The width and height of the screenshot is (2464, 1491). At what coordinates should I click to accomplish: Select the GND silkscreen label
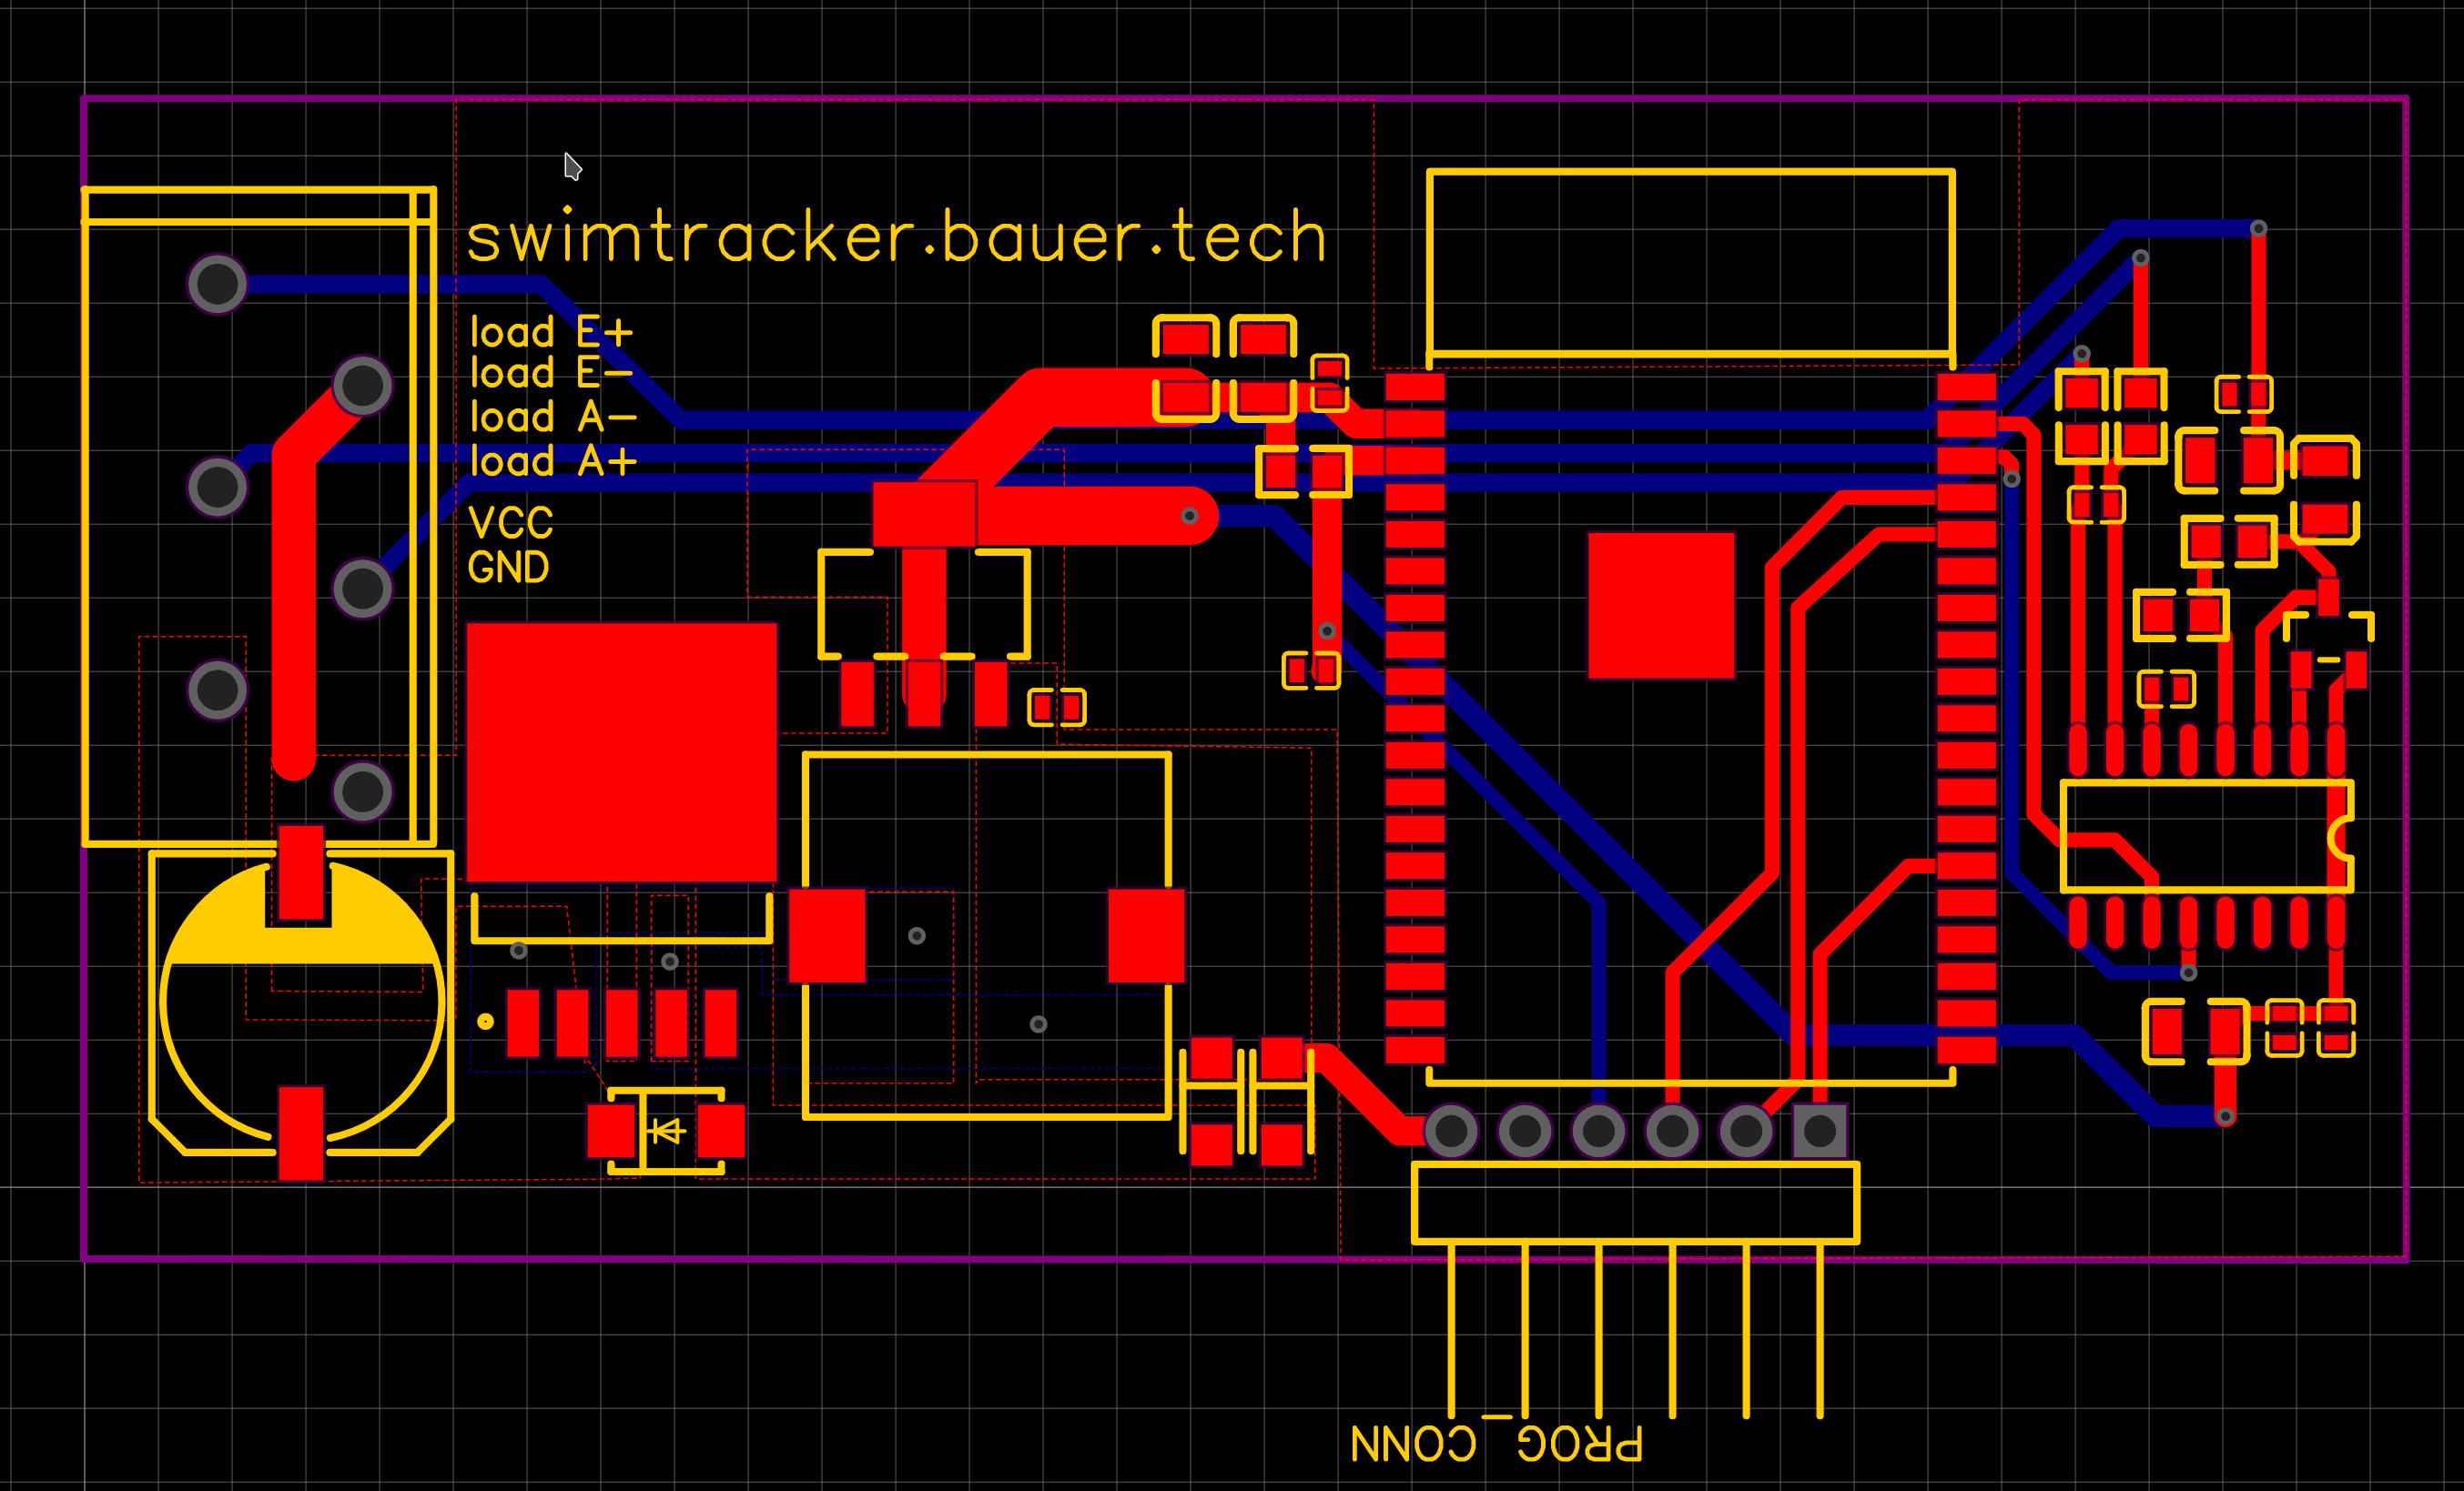pyautogui.click(x=508, y=568)
